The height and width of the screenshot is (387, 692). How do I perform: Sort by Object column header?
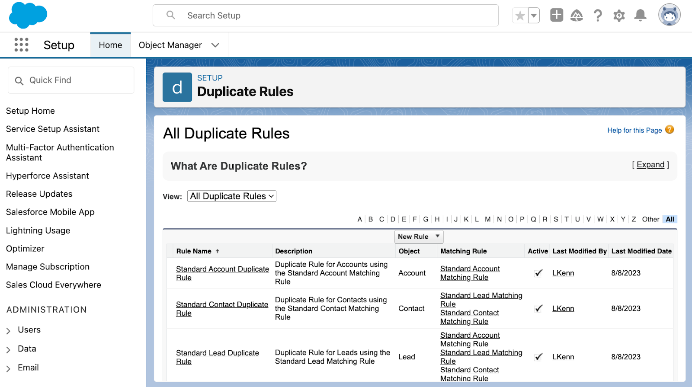(x=409, y=251)
